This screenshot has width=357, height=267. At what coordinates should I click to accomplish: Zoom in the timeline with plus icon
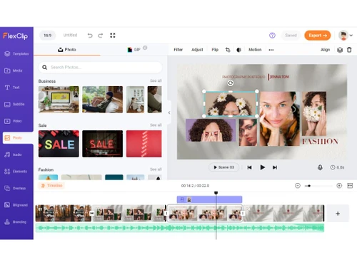pyautogui.click(x=339, y=186)
